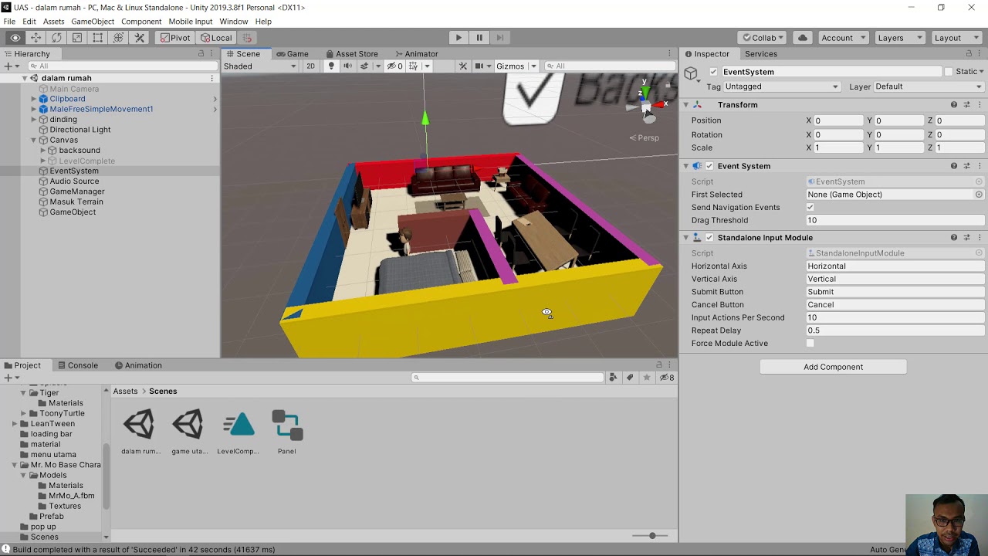This screenshot has height=556, width=988.
Task: Adjust the project icon size slider
Action: click(652, 536)
